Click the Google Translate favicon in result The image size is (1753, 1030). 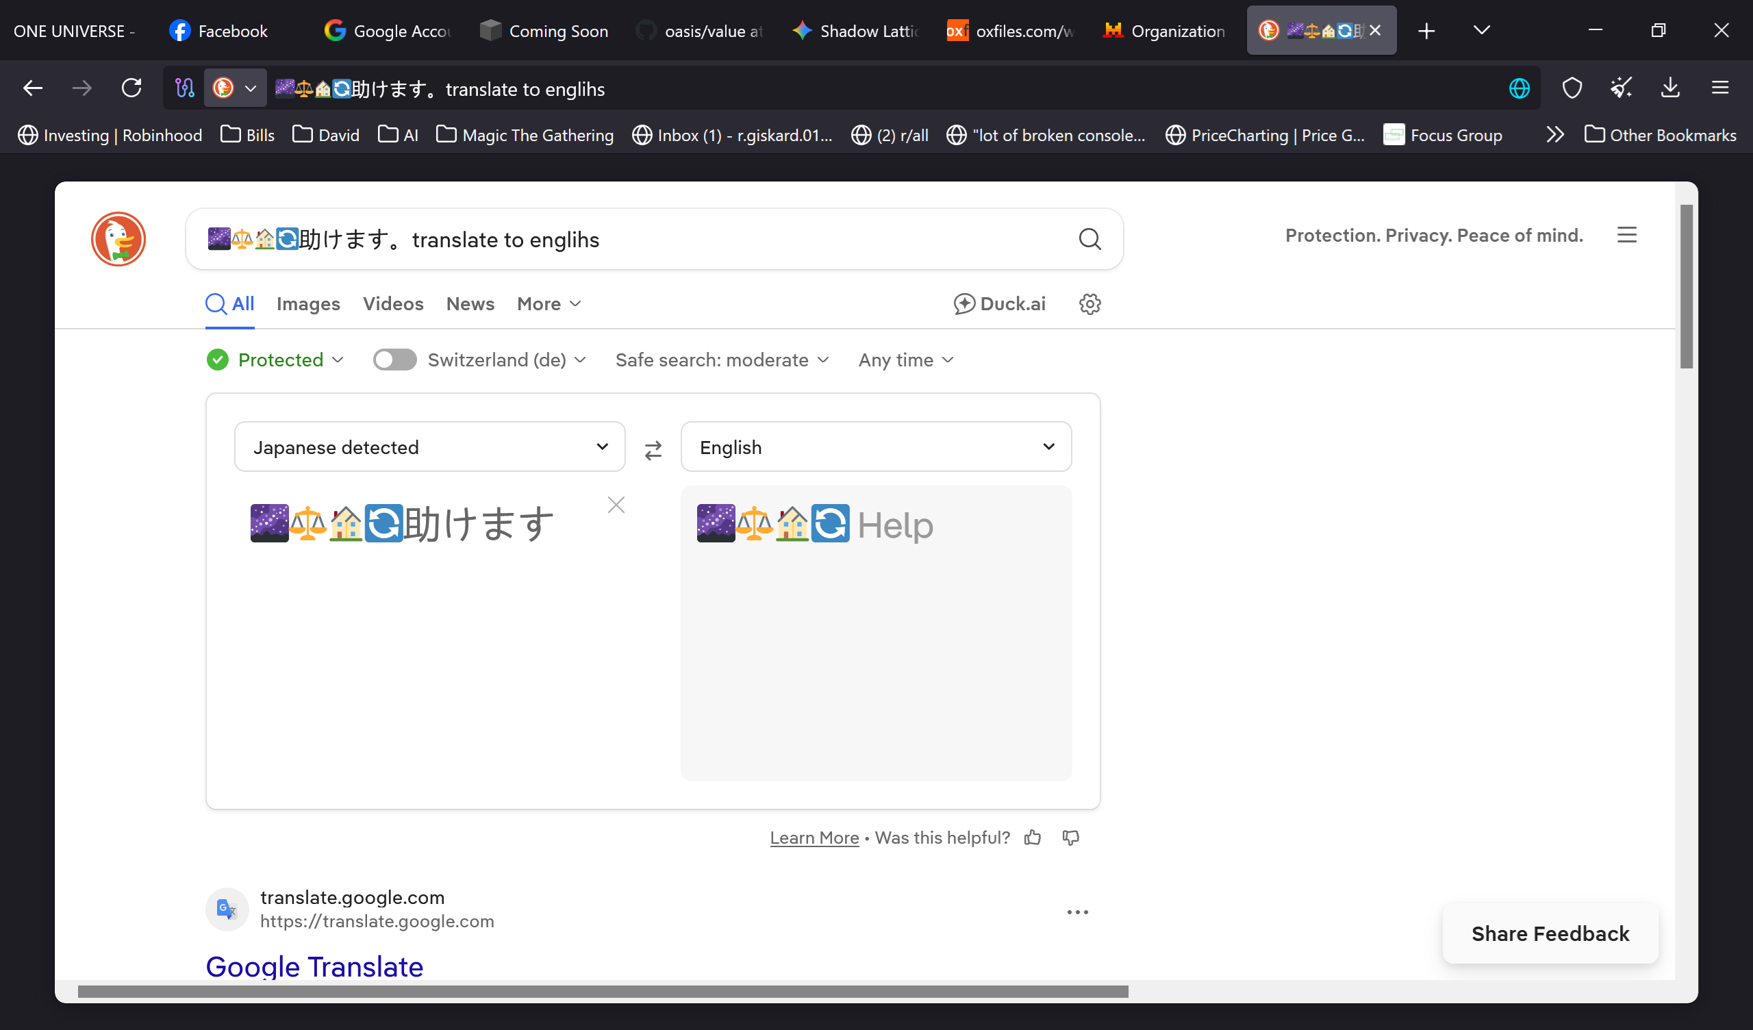tap(227, 909)
